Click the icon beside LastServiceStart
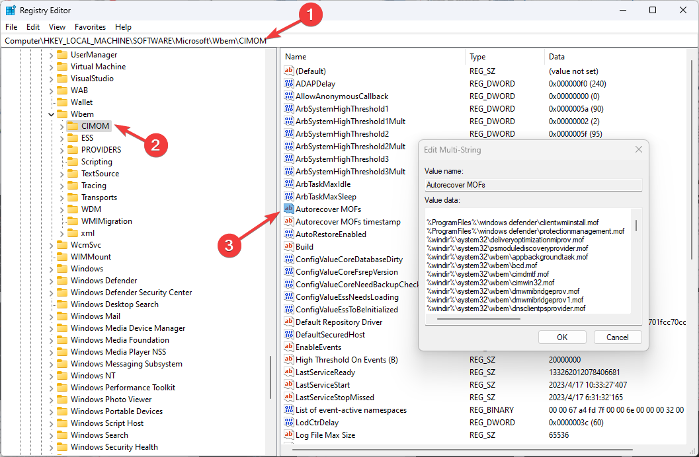 coord(289,384)
